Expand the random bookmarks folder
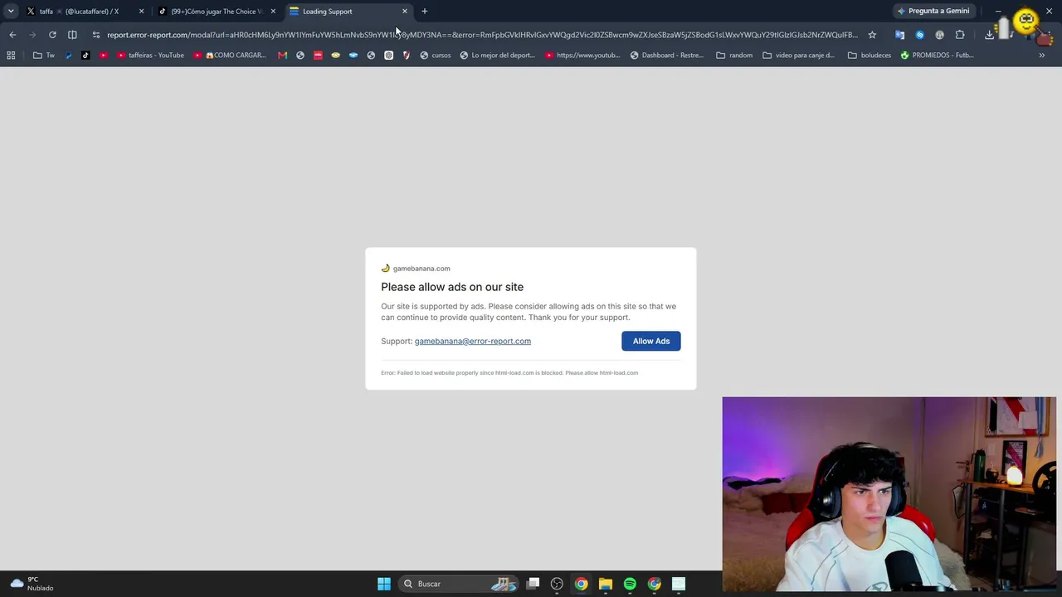This screenshot has height=597, width=1062. (x=734, y=56)
